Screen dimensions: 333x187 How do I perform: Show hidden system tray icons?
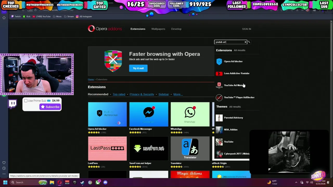[296, 182]
